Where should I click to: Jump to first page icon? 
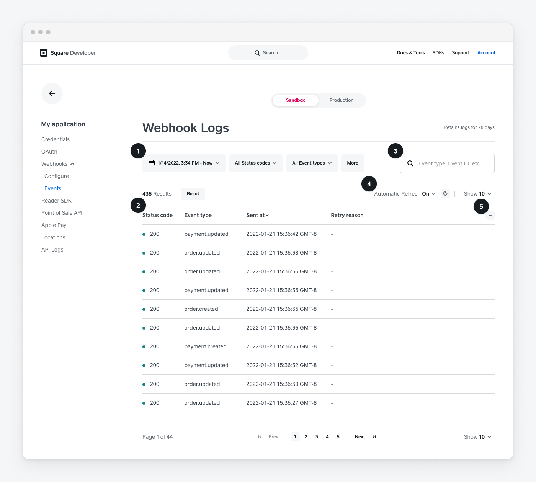point(260,437)
